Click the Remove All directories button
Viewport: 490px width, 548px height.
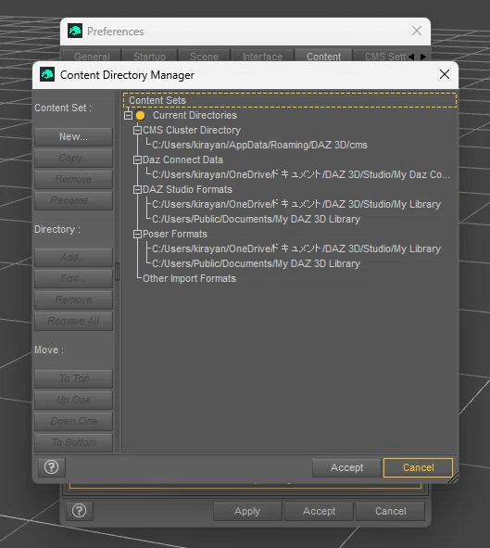74,321
